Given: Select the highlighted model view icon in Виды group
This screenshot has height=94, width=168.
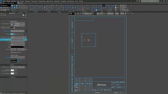Looking at the screenshot, I should tap(104, 5).
